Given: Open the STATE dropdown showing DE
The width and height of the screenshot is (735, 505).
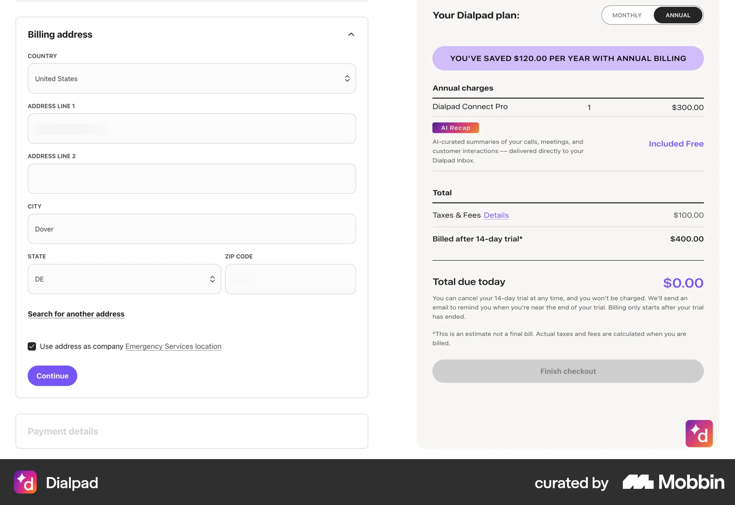Looking at the screenshot, I should point(124,279).
